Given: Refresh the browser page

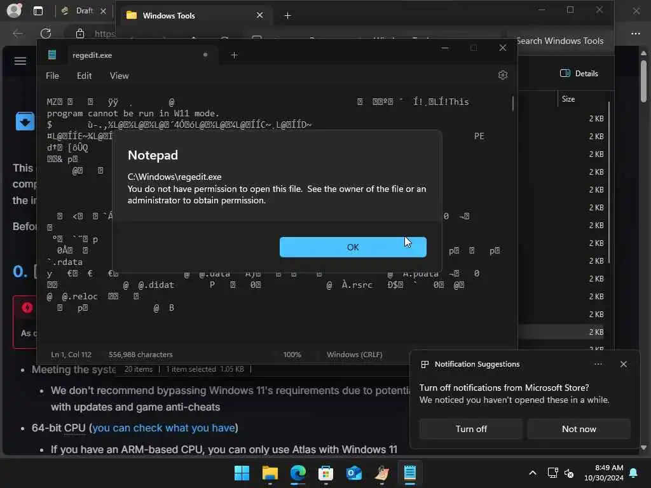Looking at the screenshot, I should (x=46, y=33).
